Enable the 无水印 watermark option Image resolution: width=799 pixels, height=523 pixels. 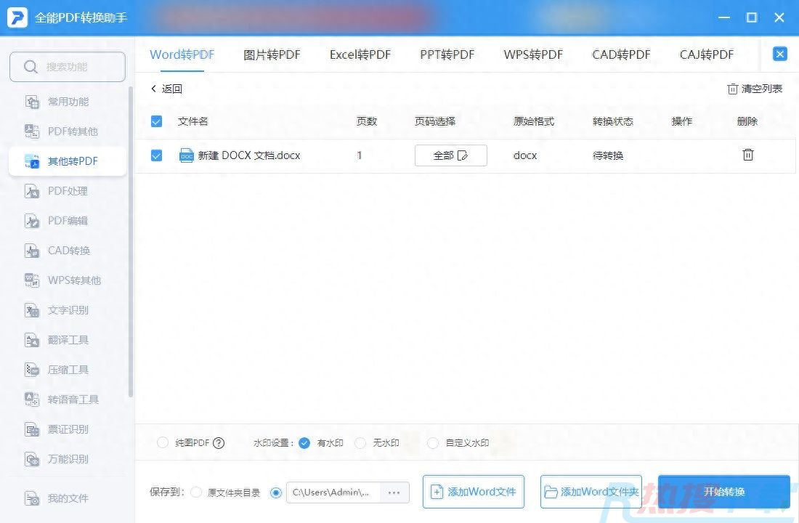tap(360, 442)
